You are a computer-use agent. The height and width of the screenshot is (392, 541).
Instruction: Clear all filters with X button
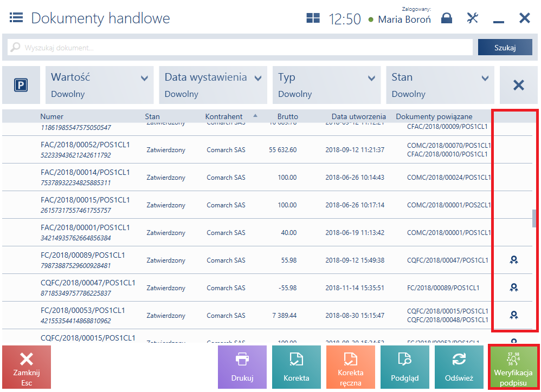tap(519, 85)
